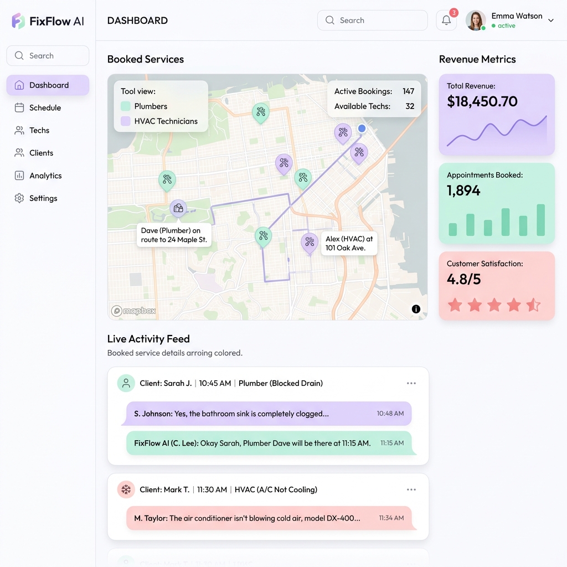The height and width of the screenshot is (567, 567).
Task: Open Dashboard in the sidebar
Action: click(48, 85)
